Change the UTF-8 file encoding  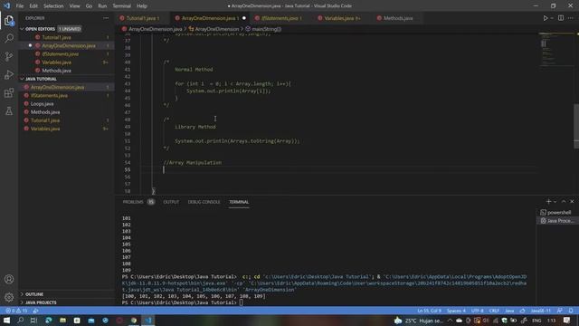coord(477,311)
